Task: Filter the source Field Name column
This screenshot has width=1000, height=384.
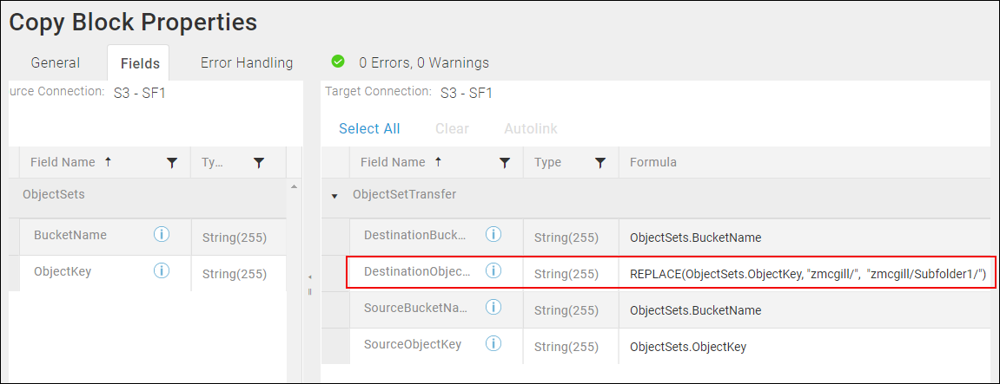Action: [171, 163]
